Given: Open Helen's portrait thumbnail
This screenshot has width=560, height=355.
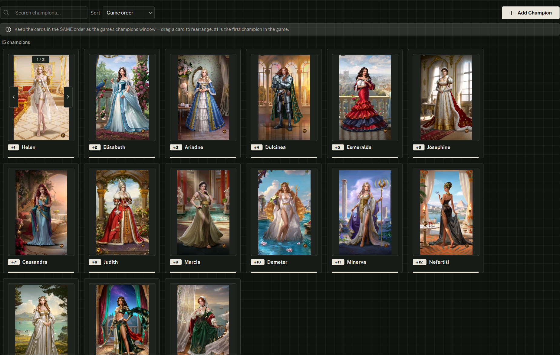Looking at the screenshot, I should point(41,98).
